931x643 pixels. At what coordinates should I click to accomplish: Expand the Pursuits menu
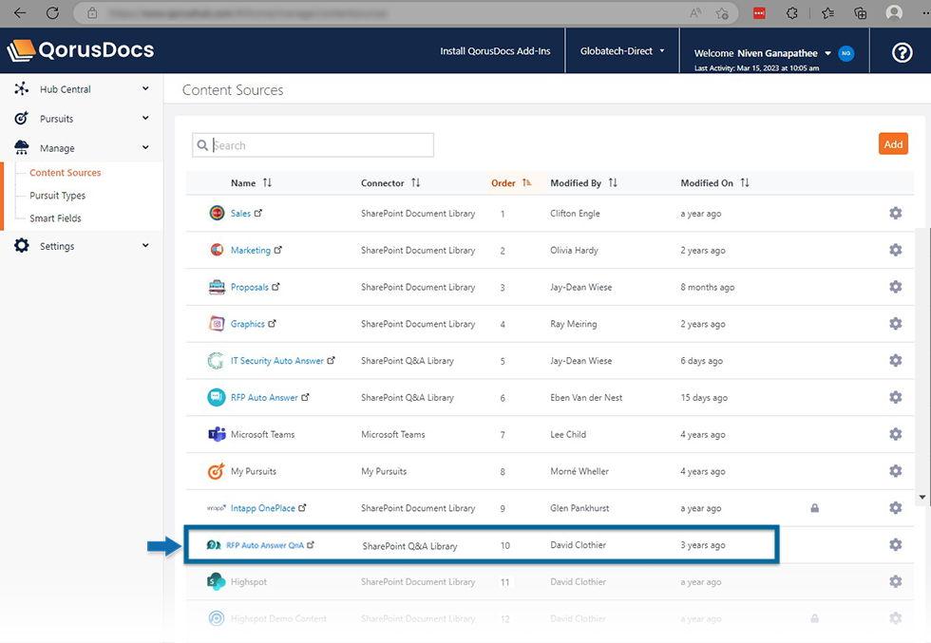pos(82,118)
